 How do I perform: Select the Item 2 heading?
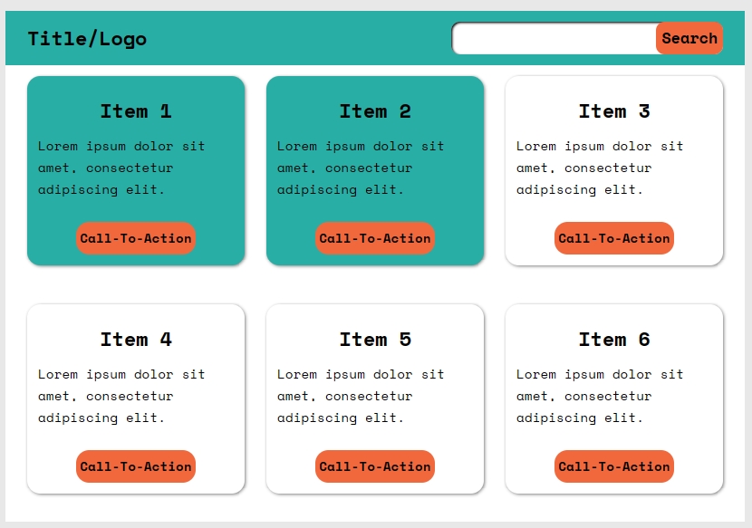click(x=375, y=111)
